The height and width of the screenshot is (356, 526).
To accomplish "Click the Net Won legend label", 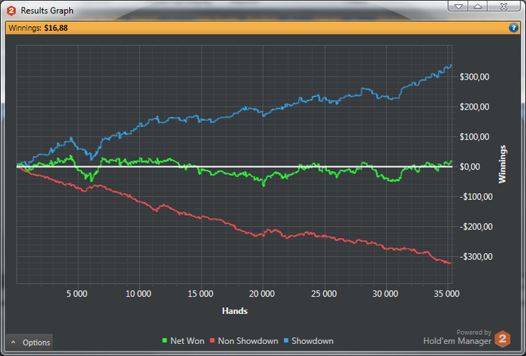I will pos(187,341).
